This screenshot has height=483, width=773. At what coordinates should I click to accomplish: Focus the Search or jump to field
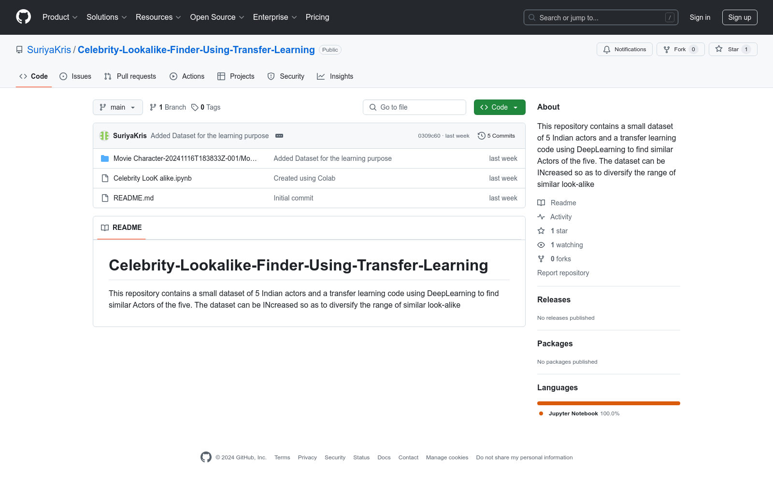(601, 17)
